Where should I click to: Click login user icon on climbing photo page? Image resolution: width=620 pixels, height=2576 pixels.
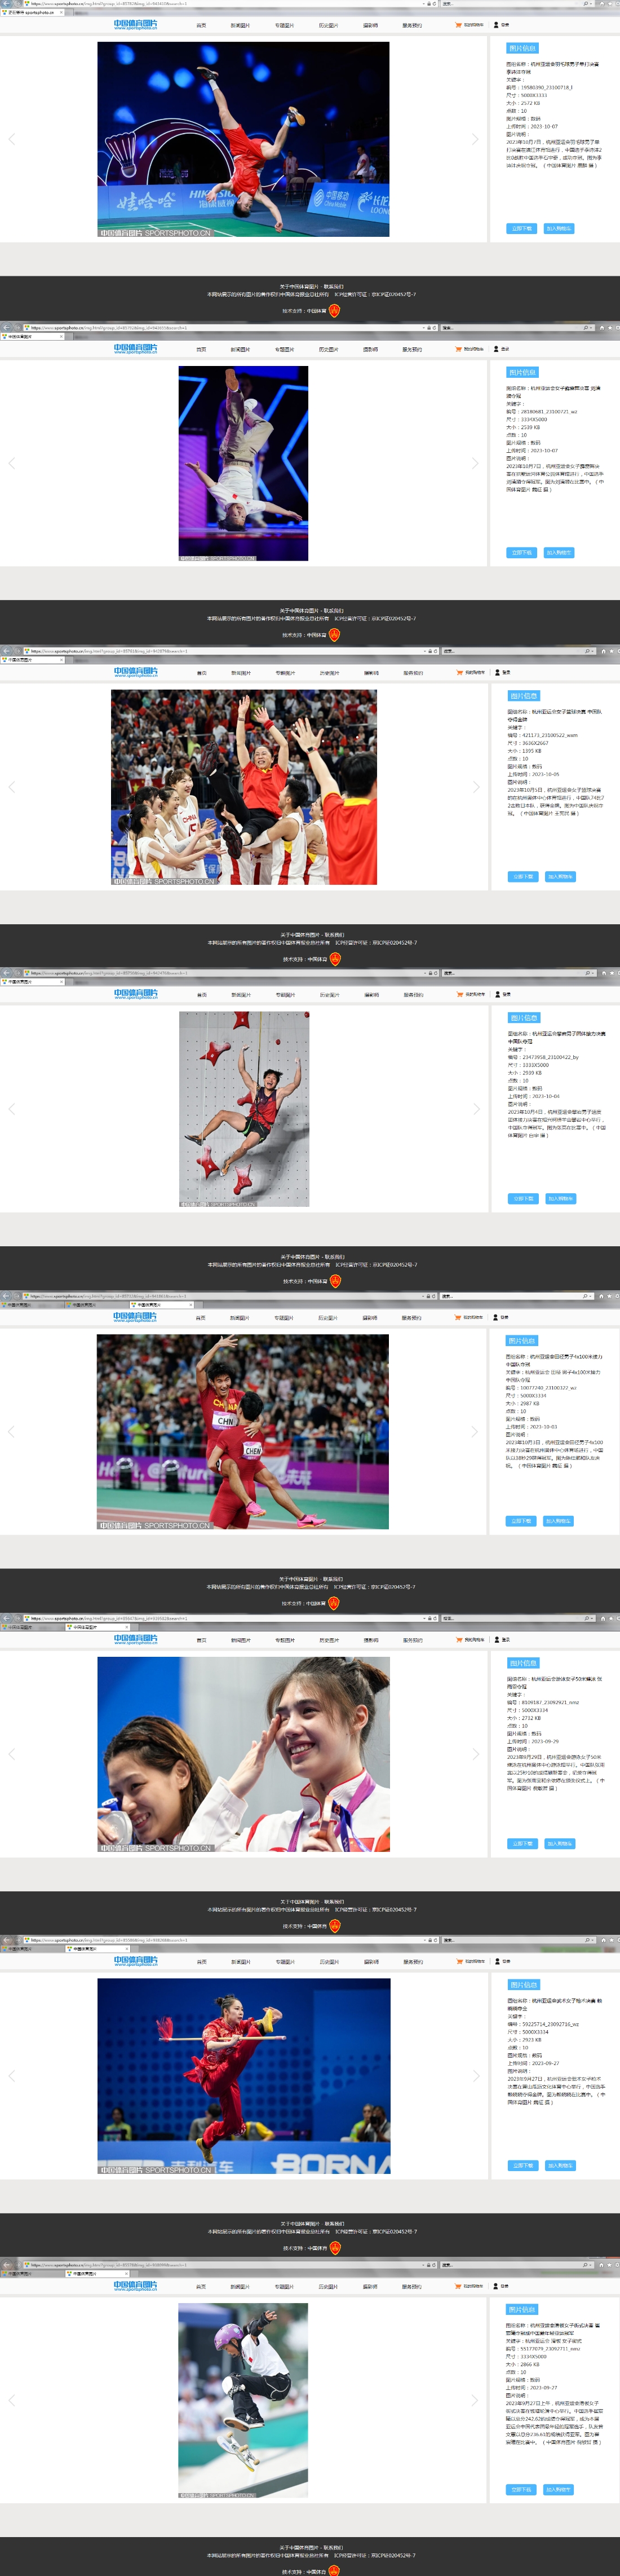(x=497, y=995)
